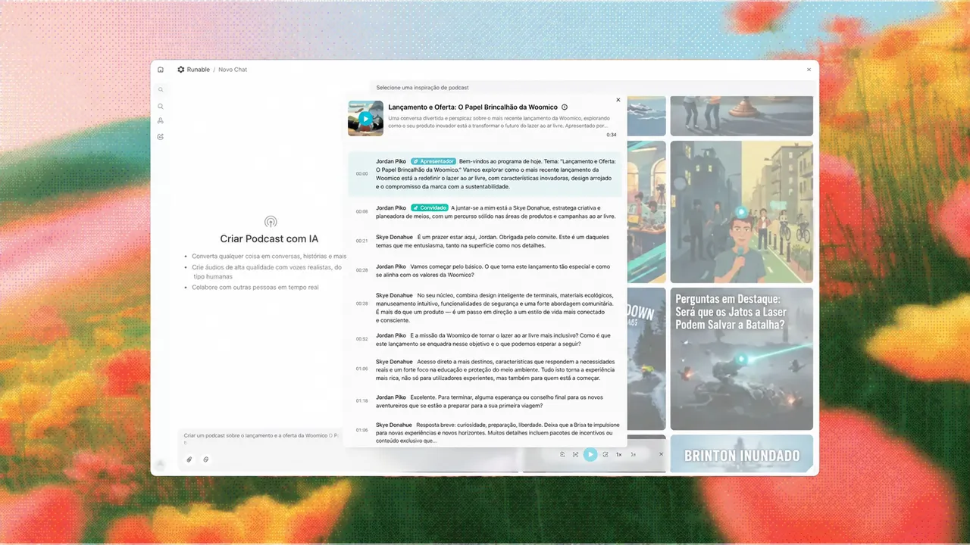Click the new chat compose icon in sidebar
The height and width of the screenshot is (545, 970).
click(161, 137)
